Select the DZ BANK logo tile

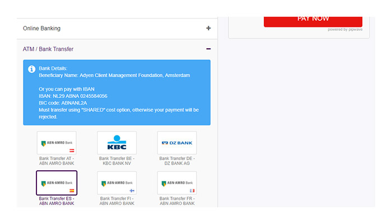pos(177,143)
